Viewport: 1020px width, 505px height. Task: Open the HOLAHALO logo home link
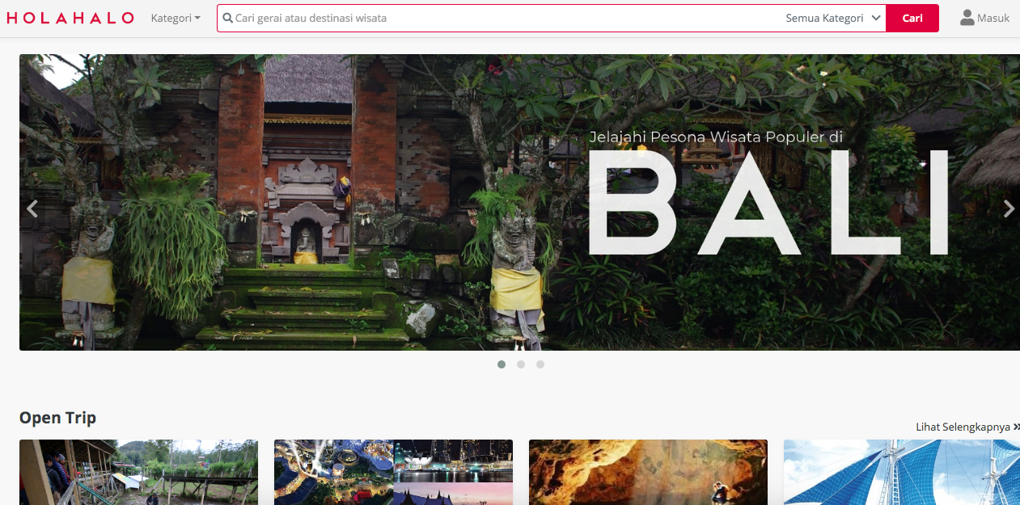[x=70, y=18]
